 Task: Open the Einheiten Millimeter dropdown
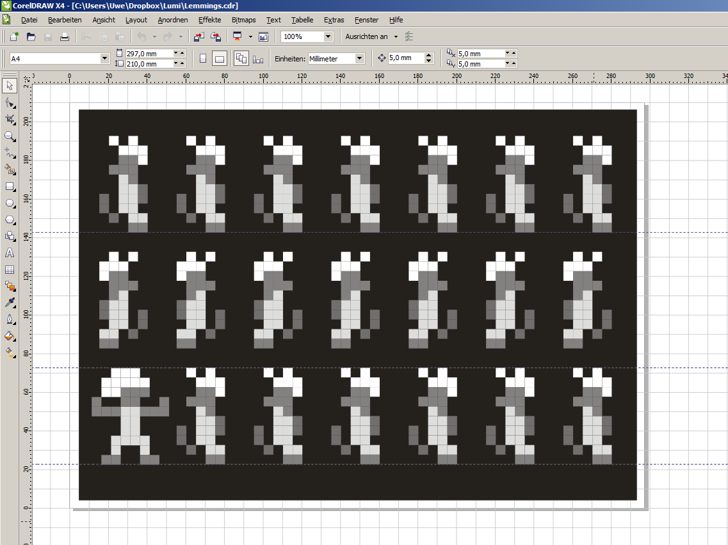tap(359, 58)
